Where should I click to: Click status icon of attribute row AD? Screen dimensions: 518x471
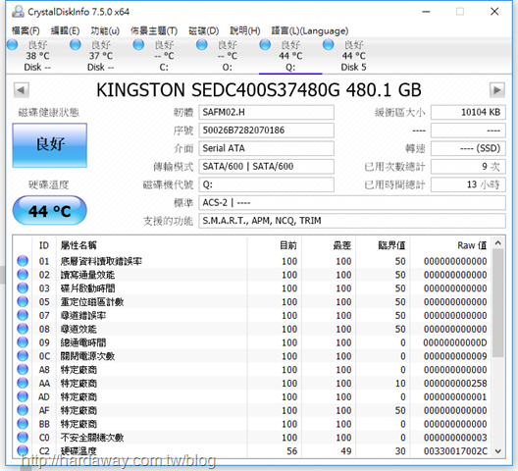[x=23, y=396]
